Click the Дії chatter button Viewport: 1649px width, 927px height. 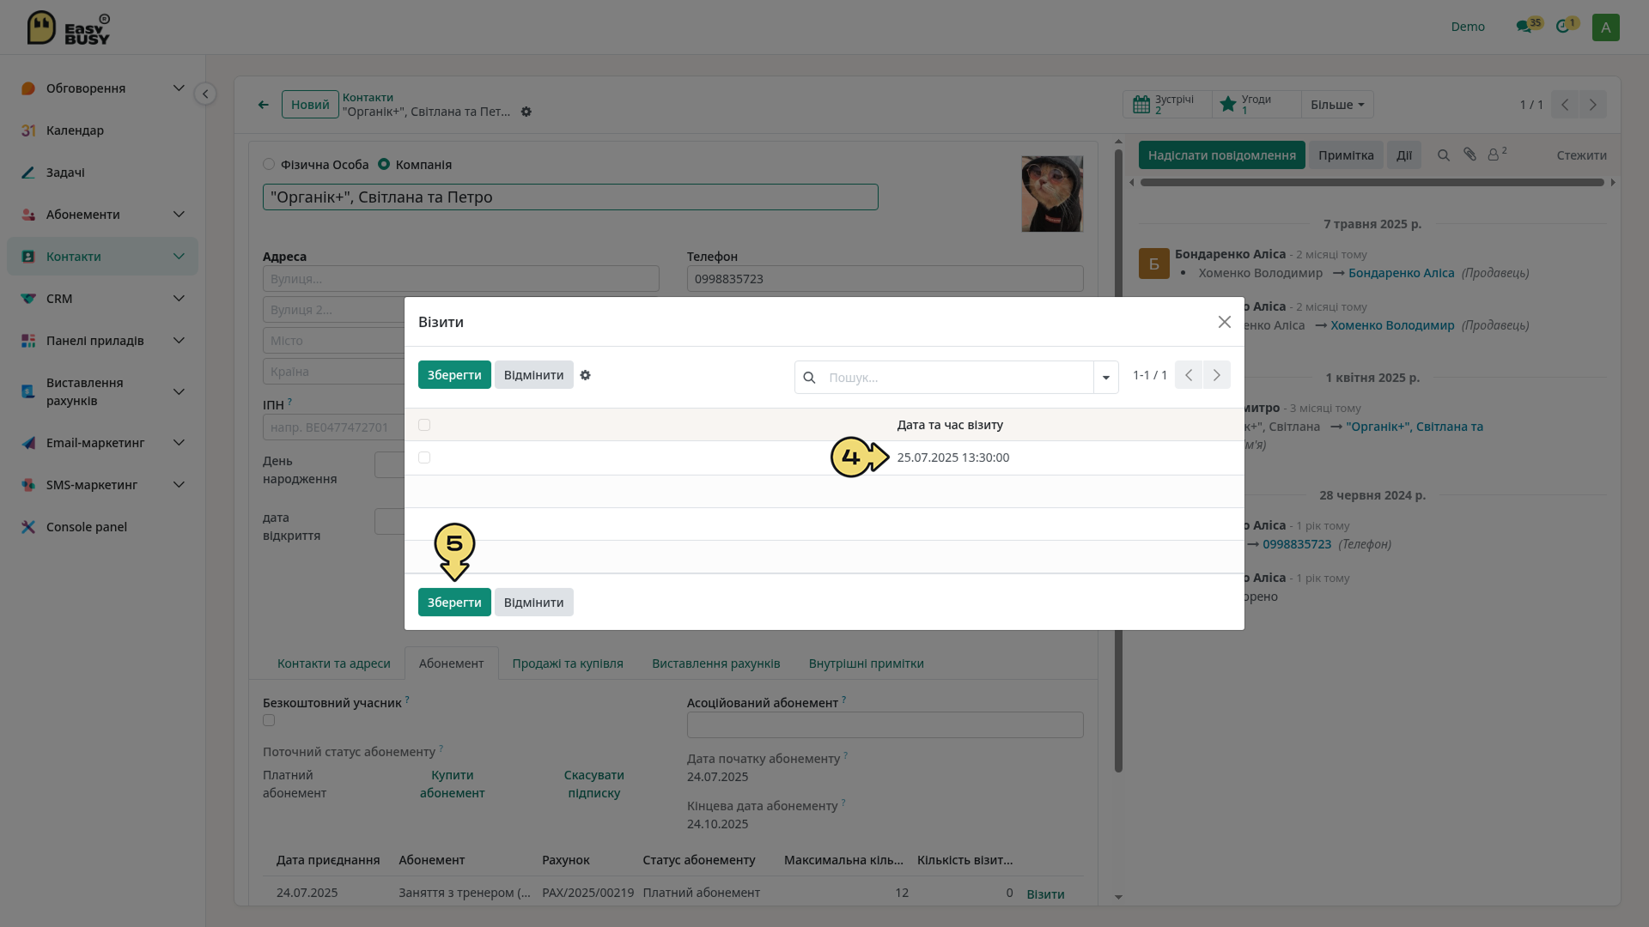(1404, 155)
